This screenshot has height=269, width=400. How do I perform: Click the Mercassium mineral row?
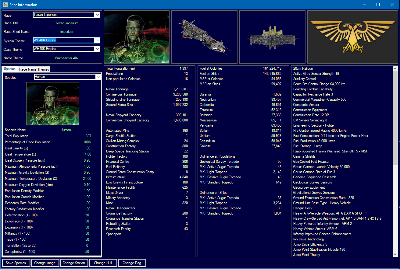pyautogui.click(x=241, y=120)
